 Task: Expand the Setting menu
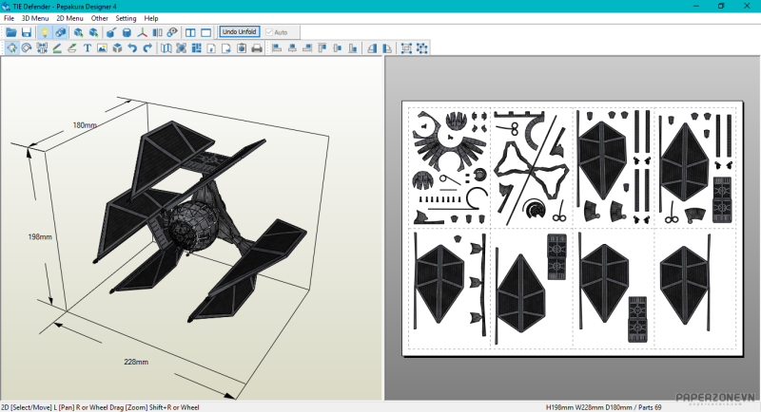pyautogui.click(x=126, y=18)
